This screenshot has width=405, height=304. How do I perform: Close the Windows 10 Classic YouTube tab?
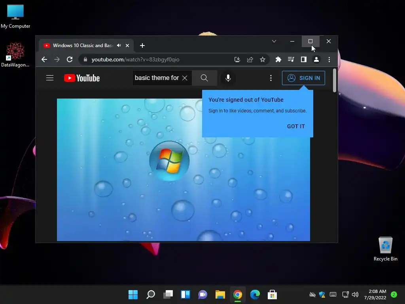(127, 46)
